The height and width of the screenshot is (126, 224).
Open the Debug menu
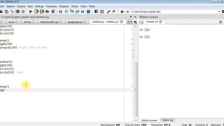point(39,6)
